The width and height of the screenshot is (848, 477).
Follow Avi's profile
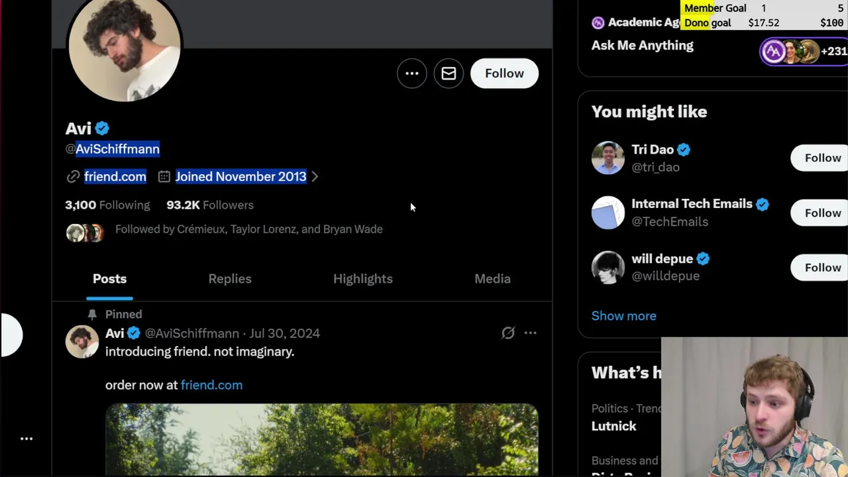tap(504, 74)
